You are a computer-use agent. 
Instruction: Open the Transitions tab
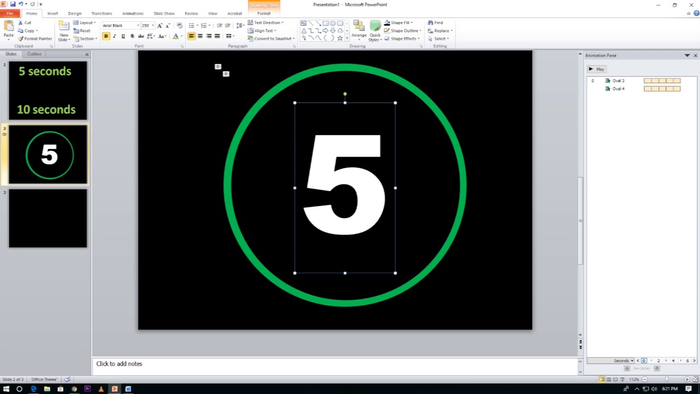click(x=102, y=13)
